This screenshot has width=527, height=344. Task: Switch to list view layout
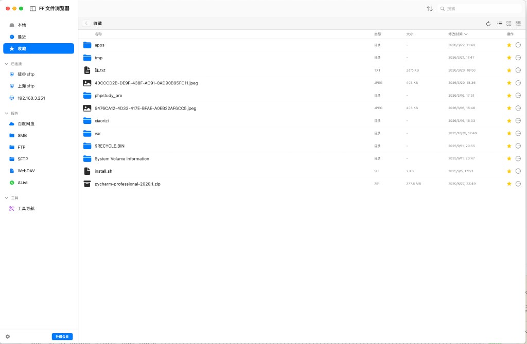[500, 24]
